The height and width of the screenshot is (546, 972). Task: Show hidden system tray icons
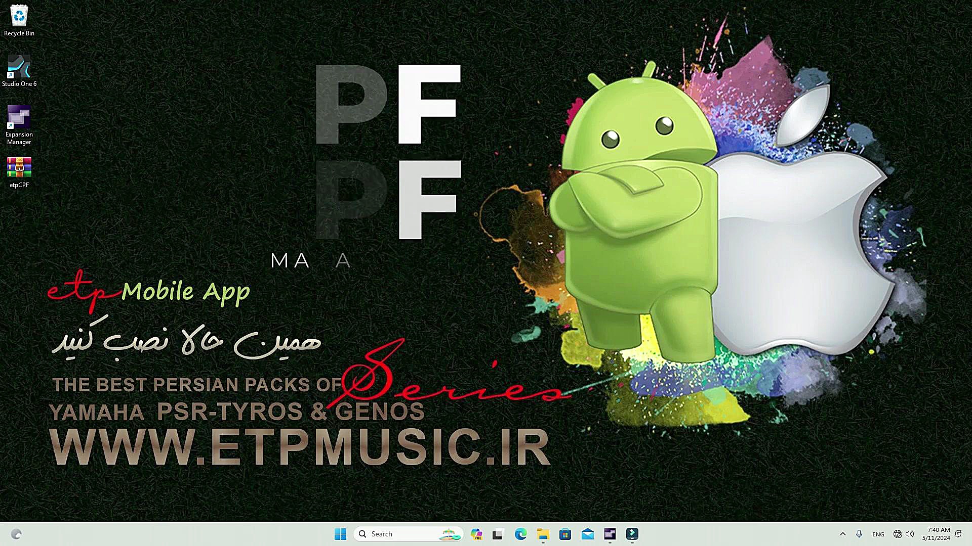click(843, 534)
